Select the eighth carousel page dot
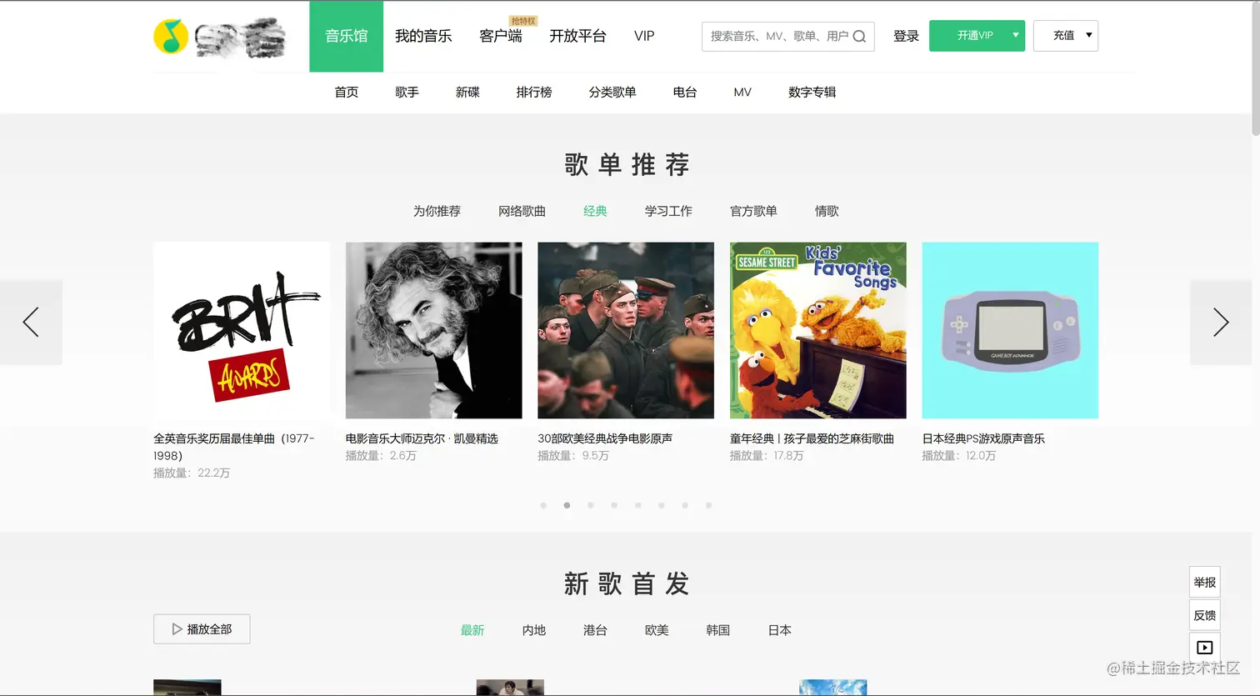Image resolution: width=1260 pixels, height=696 pixels. coord(708,505)
